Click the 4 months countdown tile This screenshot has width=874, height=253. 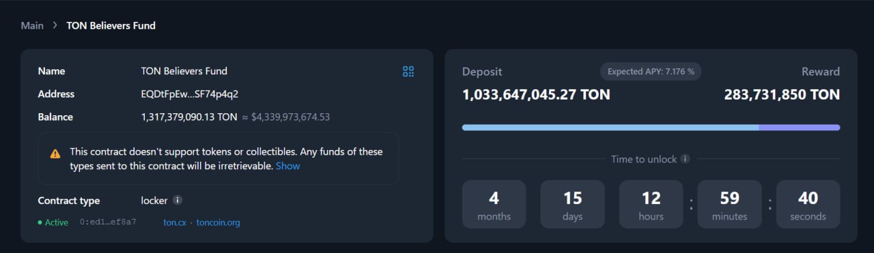494,205
